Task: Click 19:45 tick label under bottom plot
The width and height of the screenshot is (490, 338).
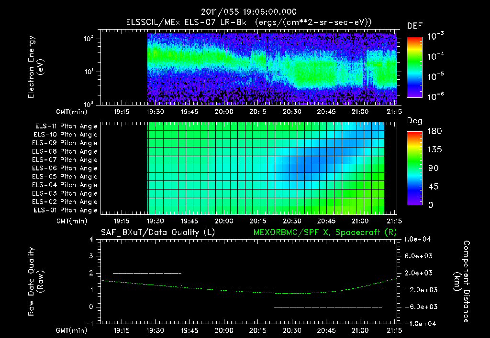Action: point(189,330)
